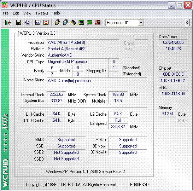Click the System Clock value 166.93

pos(118,94)
